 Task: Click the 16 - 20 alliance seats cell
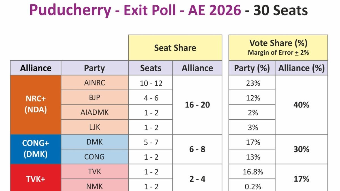(x=197, y=105)
